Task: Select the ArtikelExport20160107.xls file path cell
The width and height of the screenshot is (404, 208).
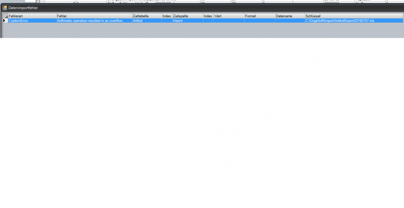Action: point(352,21)
